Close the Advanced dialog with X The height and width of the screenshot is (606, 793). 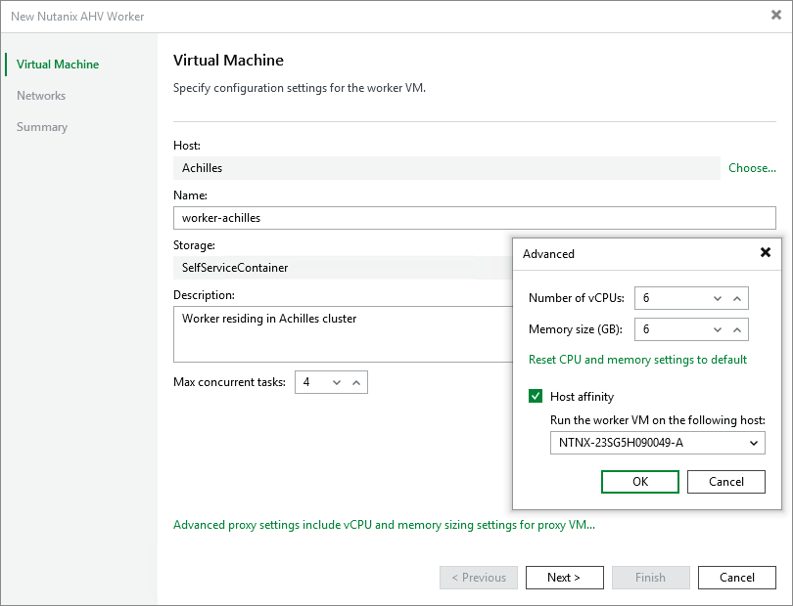pos(766,252)
